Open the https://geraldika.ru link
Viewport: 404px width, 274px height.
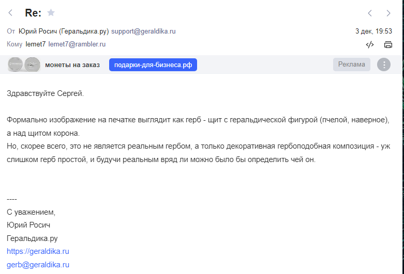38,251
